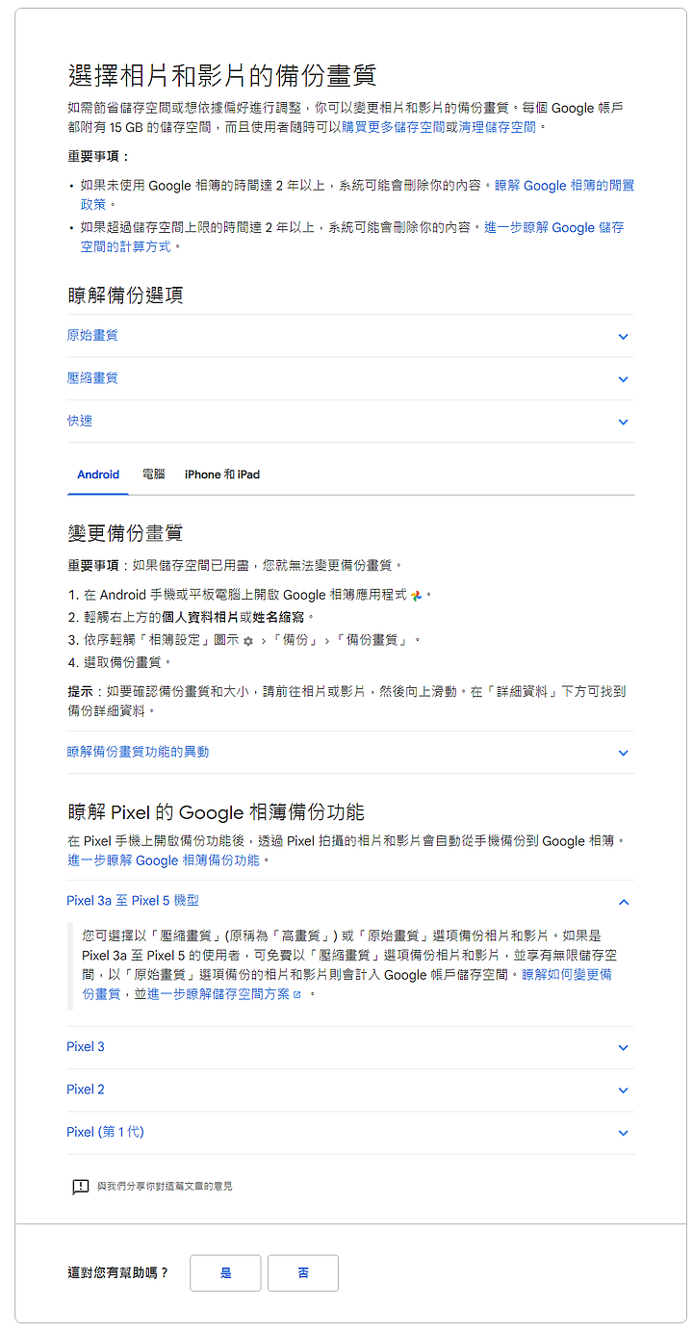Viewport: 693px width, 1333px height.
Task: Expand 瞭解備份畫質功能的異動 chevron
Action: (x=623, y=753)
